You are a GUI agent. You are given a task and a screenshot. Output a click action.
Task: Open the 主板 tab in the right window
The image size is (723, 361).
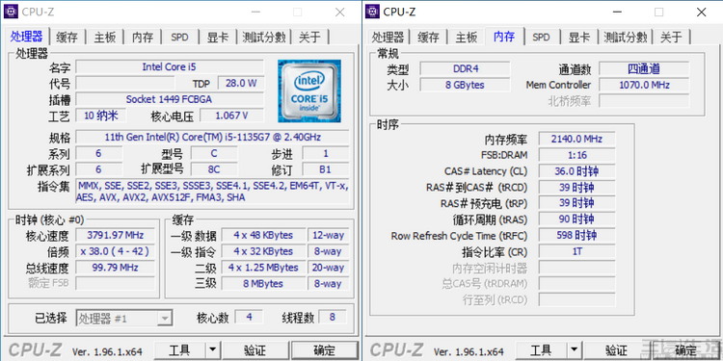pyautogui.click(x=467, y=37)
